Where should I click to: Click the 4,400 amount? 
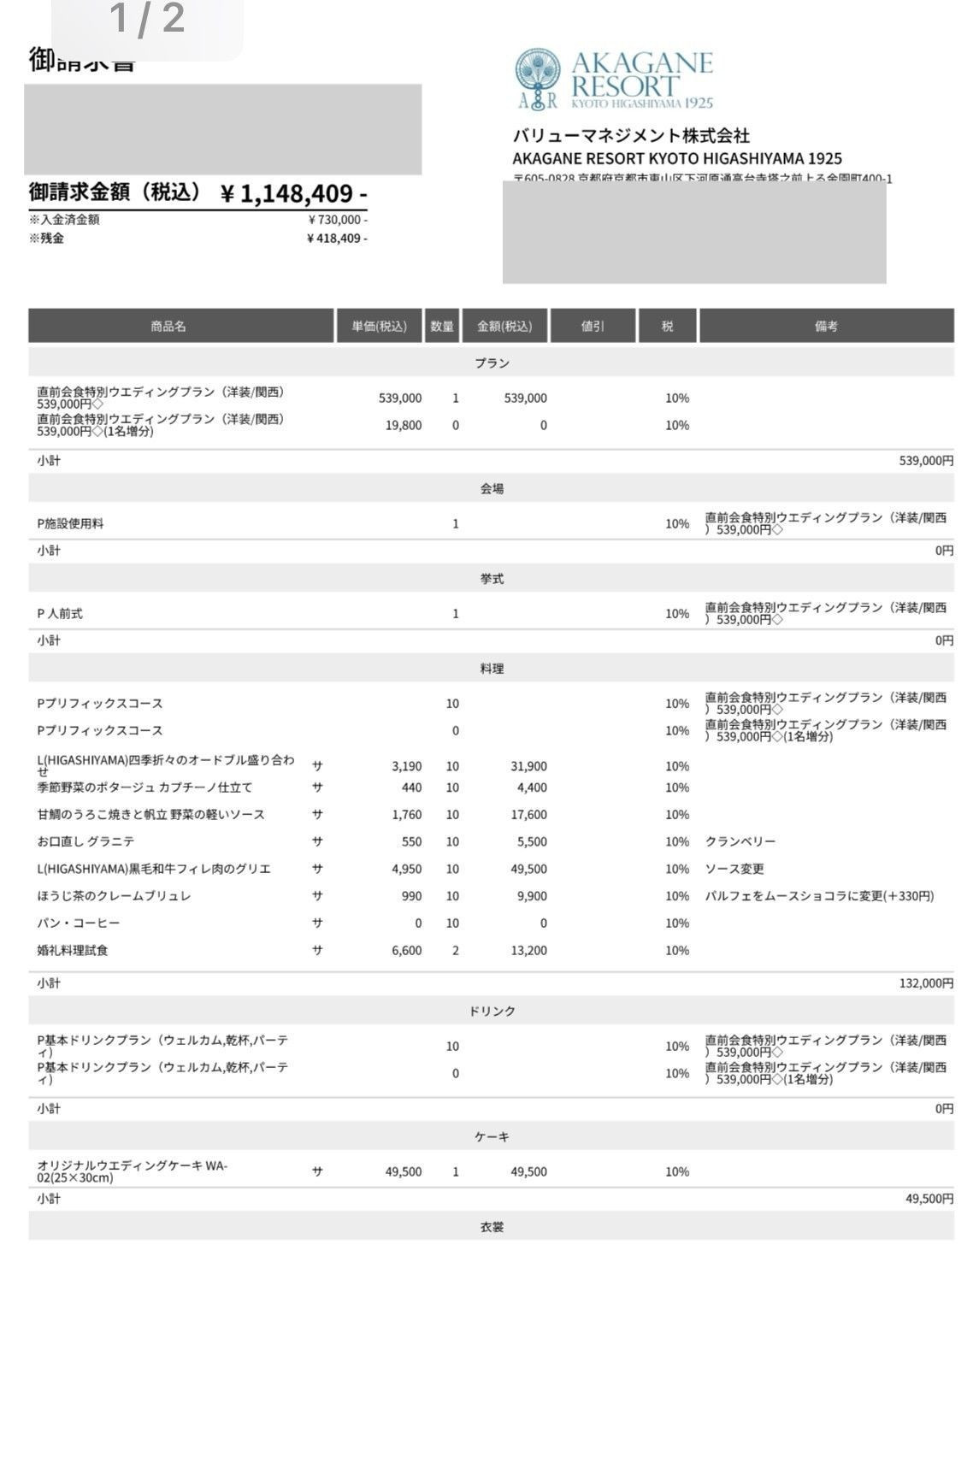[532, 788]
